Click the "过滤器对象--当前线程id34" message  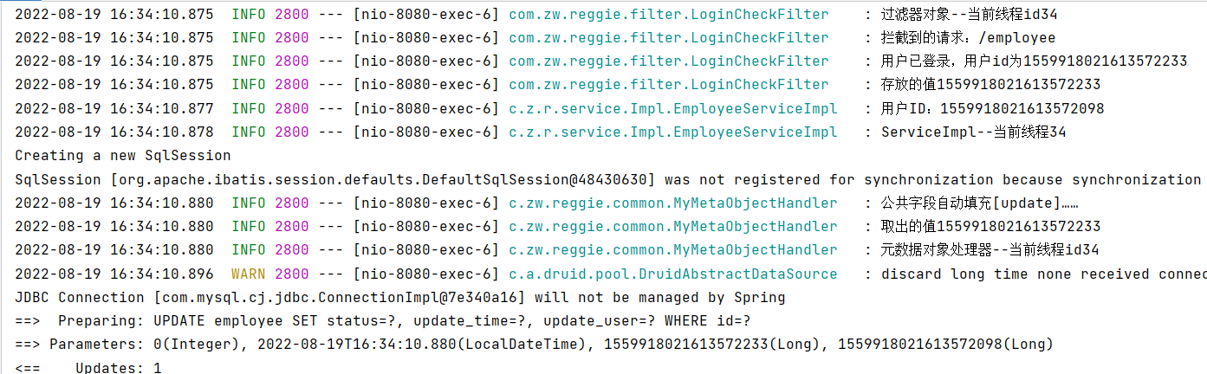pyautogui.click(x=969, y=15)
